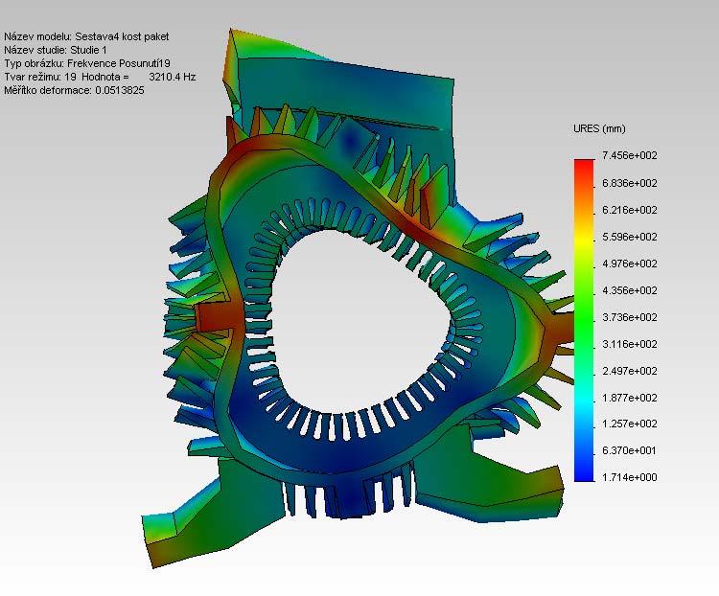Screen dimensions: 719x596
Task: Click the legend value '1.877e+002'
Action: click(630, 398)
